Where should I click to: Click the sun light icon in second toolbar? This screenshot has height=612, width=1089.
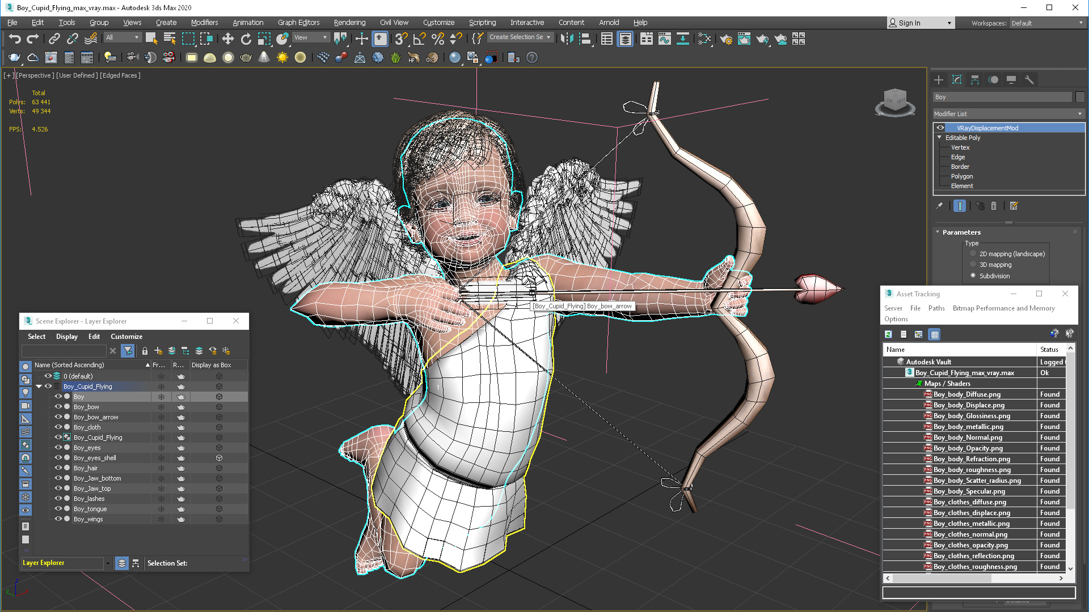pyautogui.click(x=282, y=57)
